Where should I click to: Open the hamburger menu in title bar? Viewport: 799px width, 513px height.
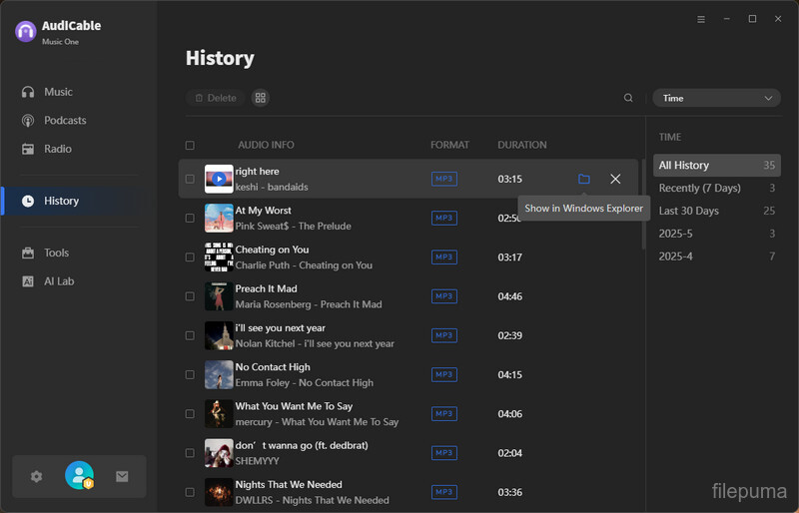click(x=701, y=19)
